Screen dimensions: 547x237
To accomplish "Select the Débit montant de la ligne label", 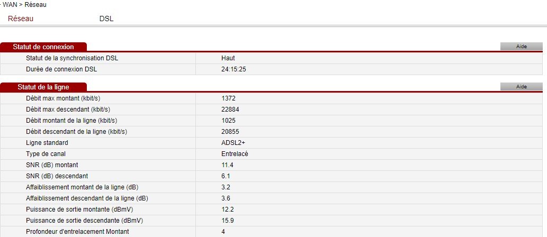I will pos(71,121).
